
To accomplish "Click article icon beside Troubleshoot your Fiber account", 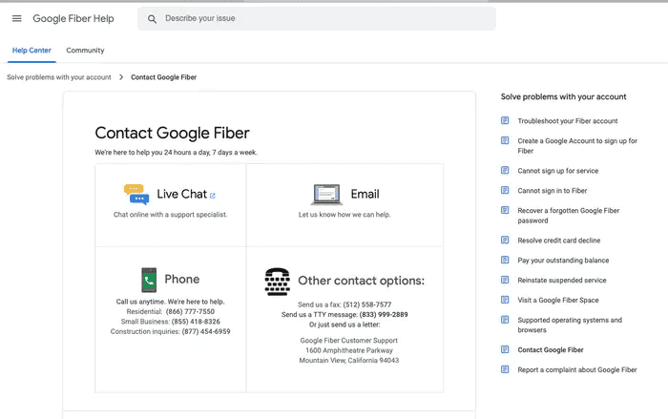I will (505, 120).
